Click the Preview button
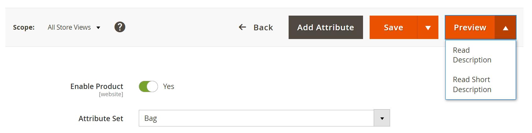Image resolution: width=532 pixels, height=133 pixels. [x=470, y=27]
